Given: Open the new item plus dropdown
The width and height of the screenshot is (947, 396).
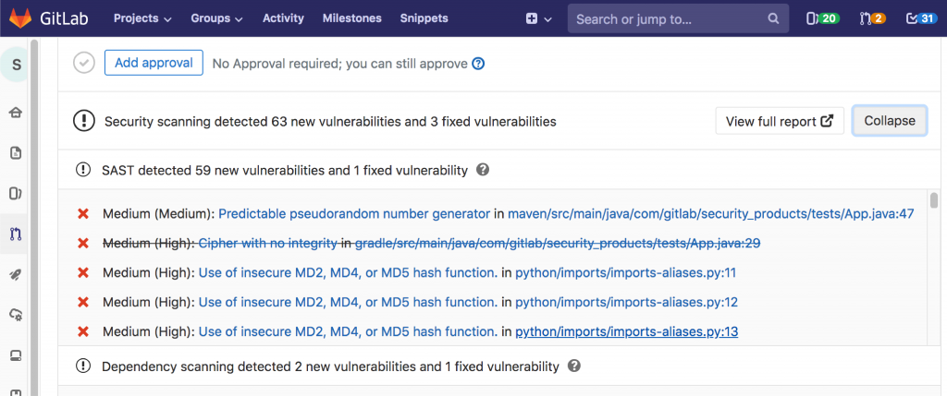Looking at the screenshot, I should click(538, 18).
